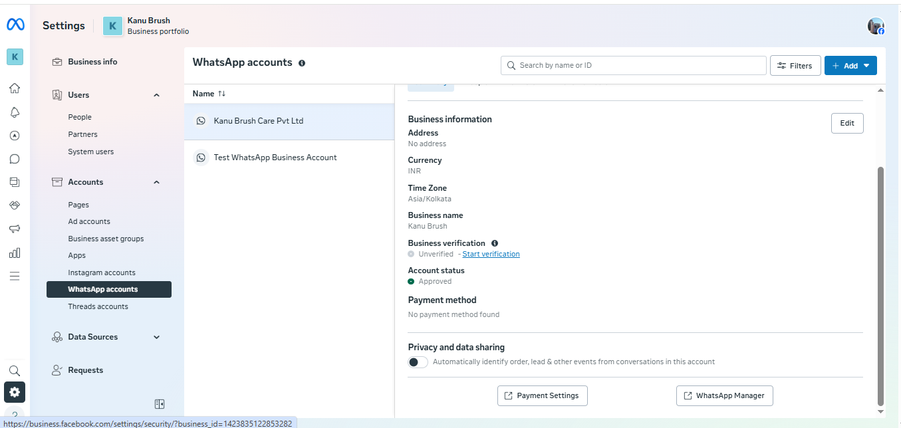Click the search magnifier in left rail
Viewport: 901px width, 428px height.
pos(15,371)
